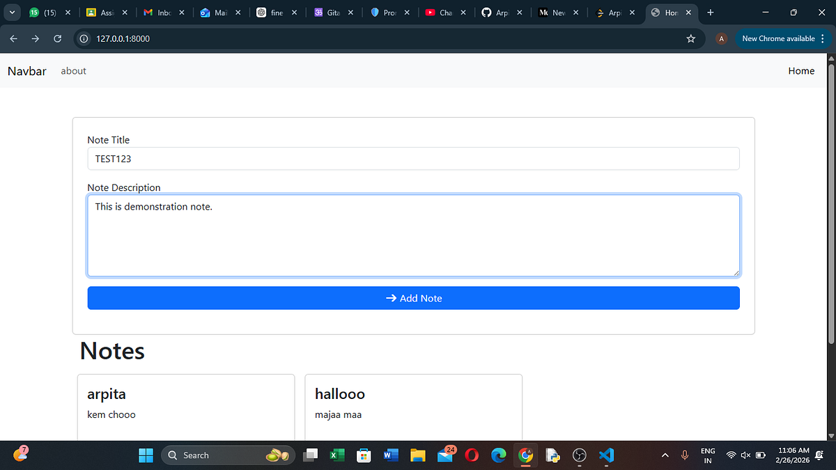
Task: Open the Wi-Fi network icon in the tray
Action: [731, 455]
